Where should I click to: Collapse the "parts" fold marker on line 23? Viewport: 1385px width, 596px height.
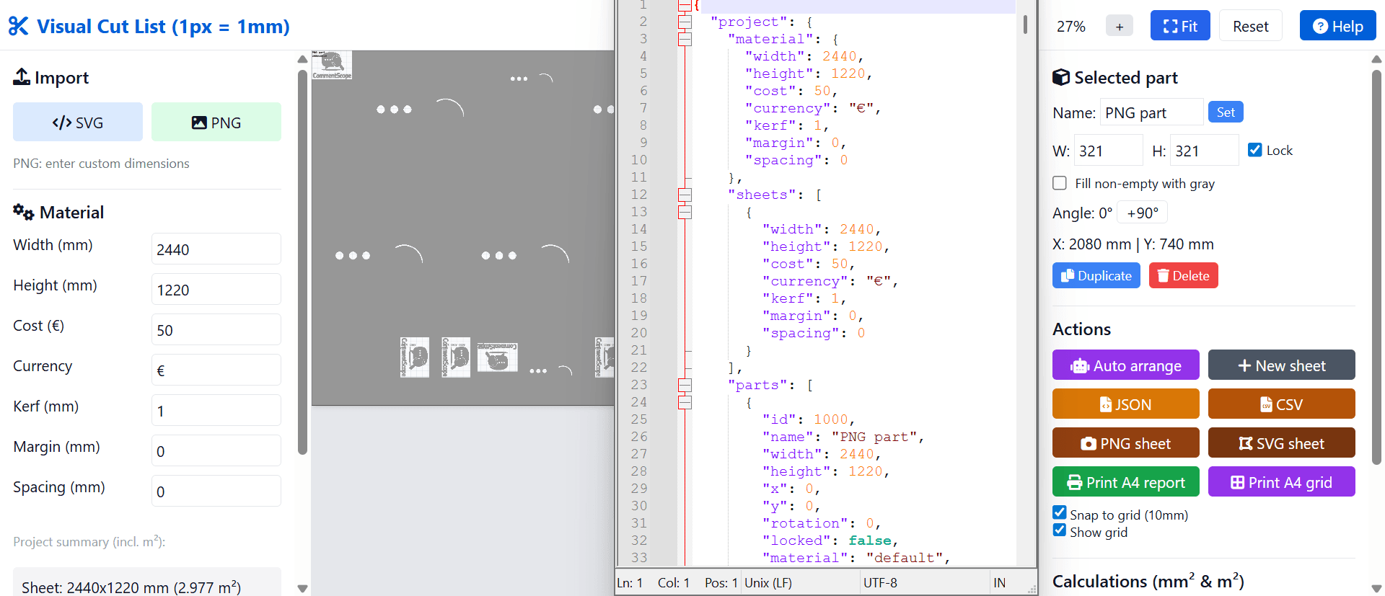[x=685, y=386]
